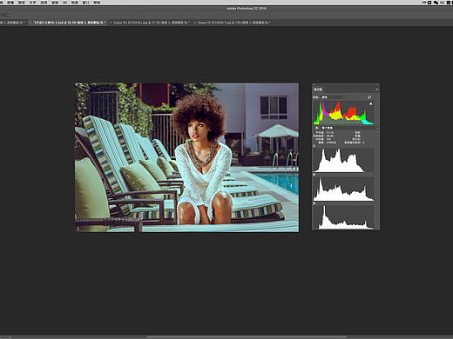The width and height of the screenshot is (453, 339).
Task: Open the histogram channel dropdown
Action: pyautogui.click(x=333, y=97)
